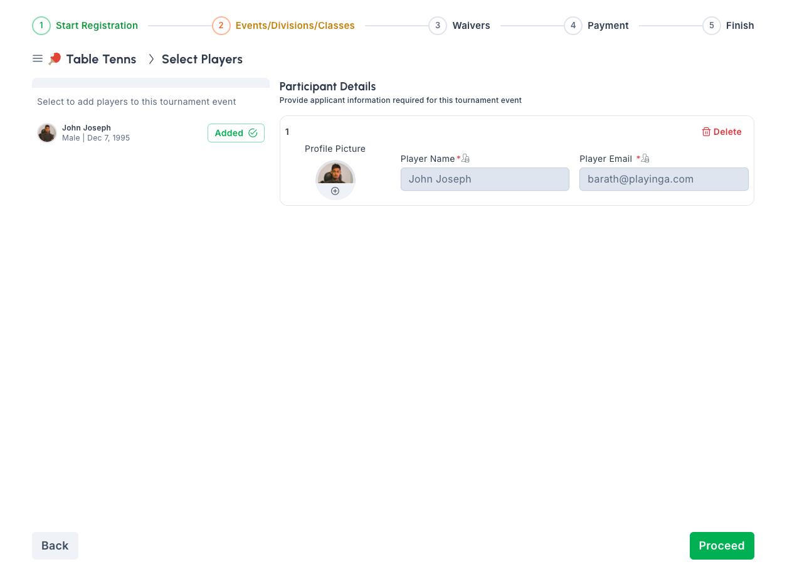This screenshot has height=569, width=792.
Task: Click the step 5 circle icon
Action: coord(711,26)
